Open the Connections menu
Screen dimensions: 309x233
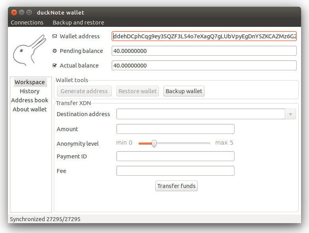(27, 23)
